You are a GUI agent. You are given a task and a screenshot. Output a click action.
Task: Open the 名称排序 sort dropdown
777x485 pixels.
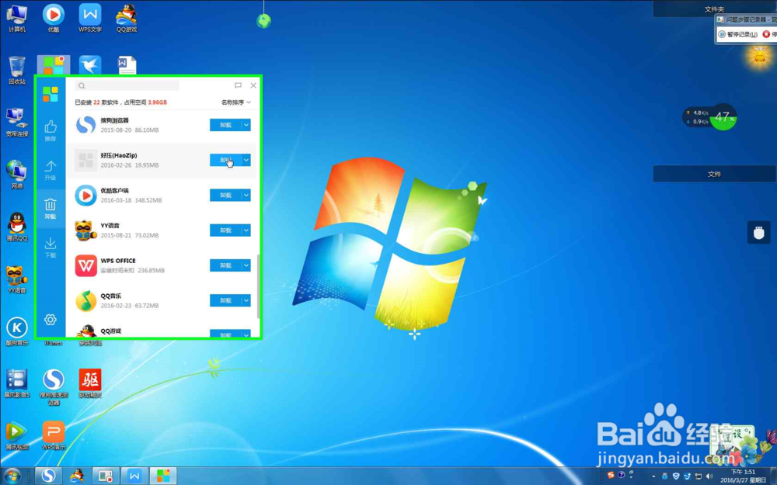coord(236,102)
